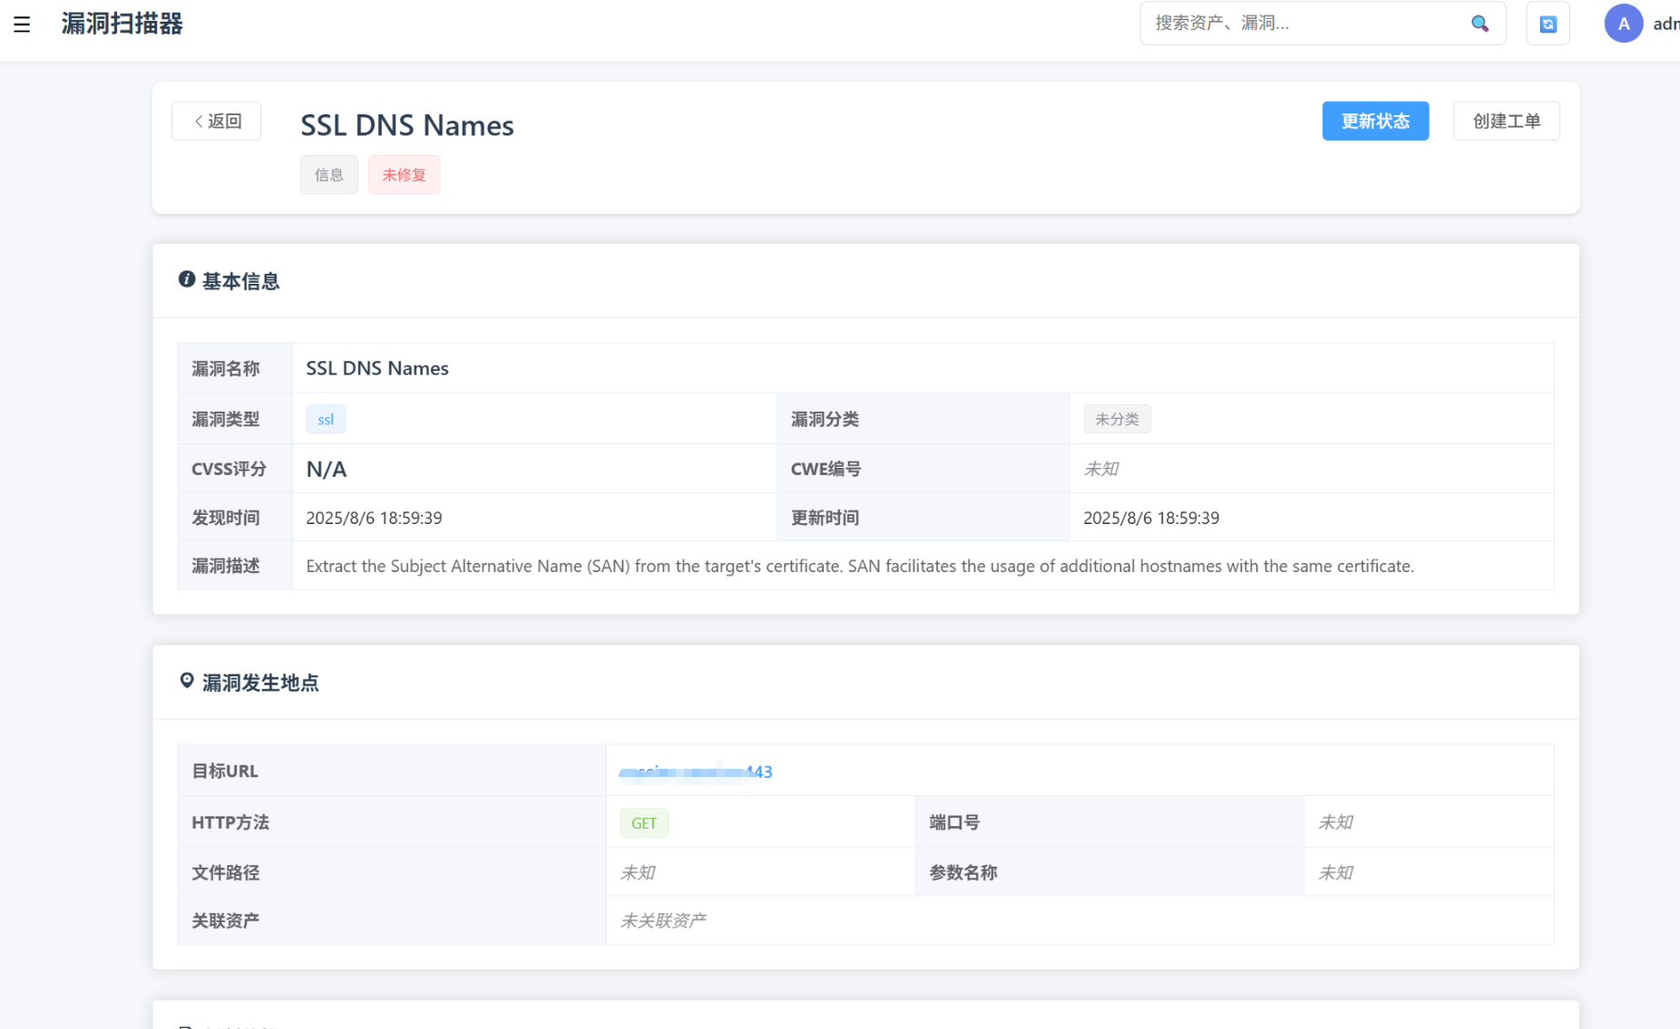Open the user avatar "A"

click(x=1623, y=24)
